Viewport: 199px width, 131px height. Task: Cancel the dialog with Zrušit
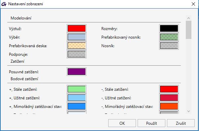pos(181,123)
